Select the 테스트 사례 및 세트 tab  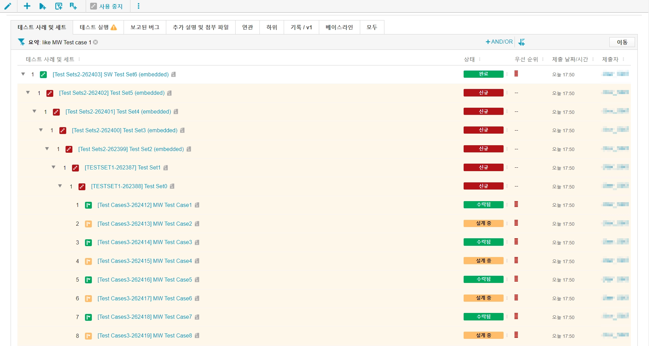click(42, 27)
